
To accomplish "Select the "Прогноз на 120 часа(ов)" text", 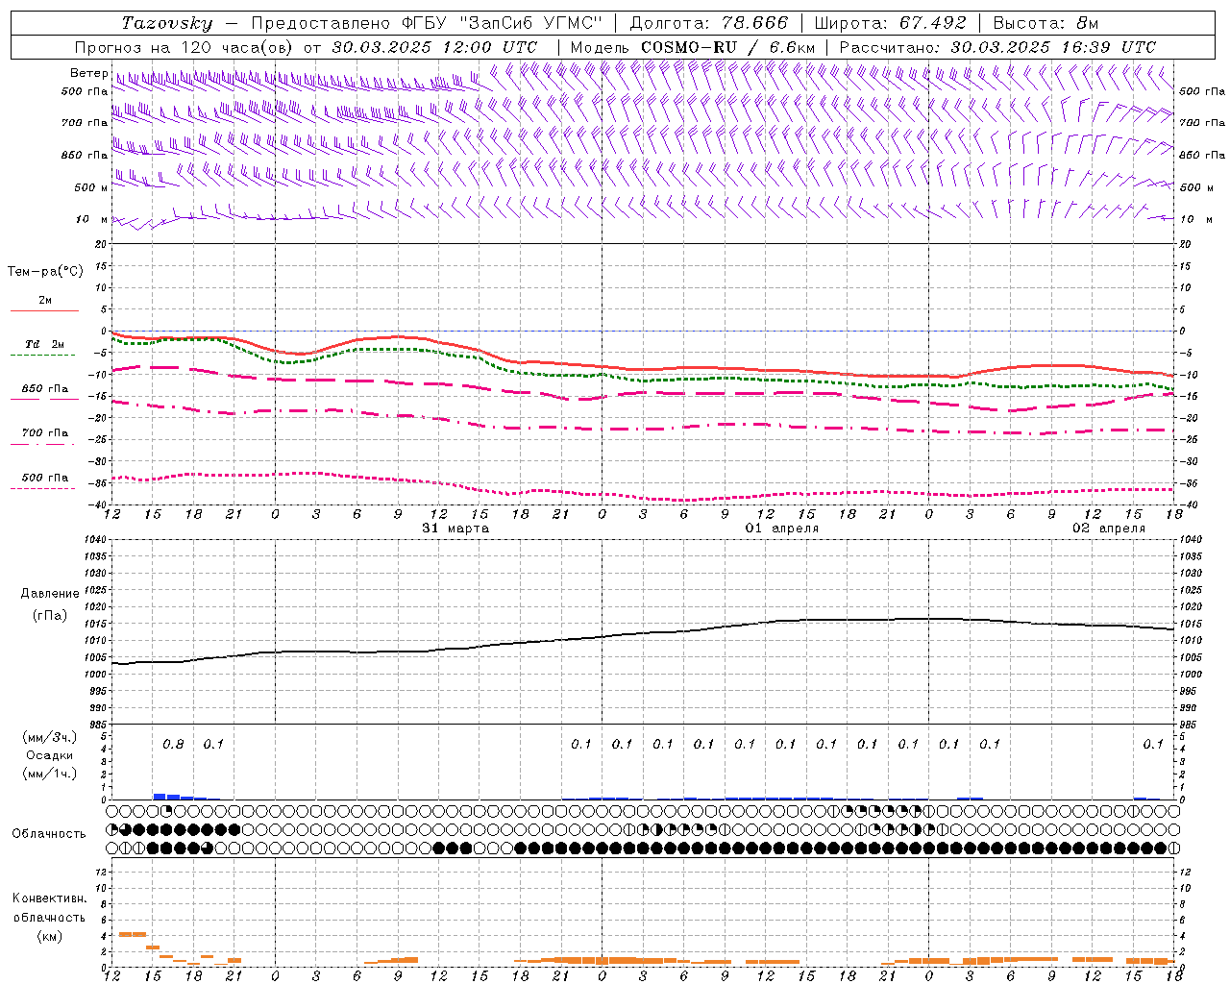I will click(184, 47).
